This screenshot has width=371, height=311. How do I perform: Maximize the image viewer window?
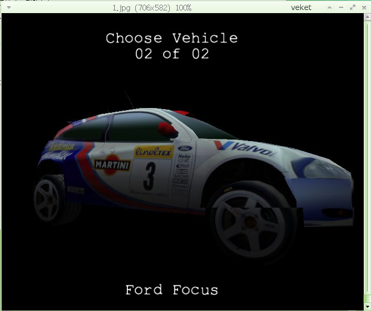[353, 7]
